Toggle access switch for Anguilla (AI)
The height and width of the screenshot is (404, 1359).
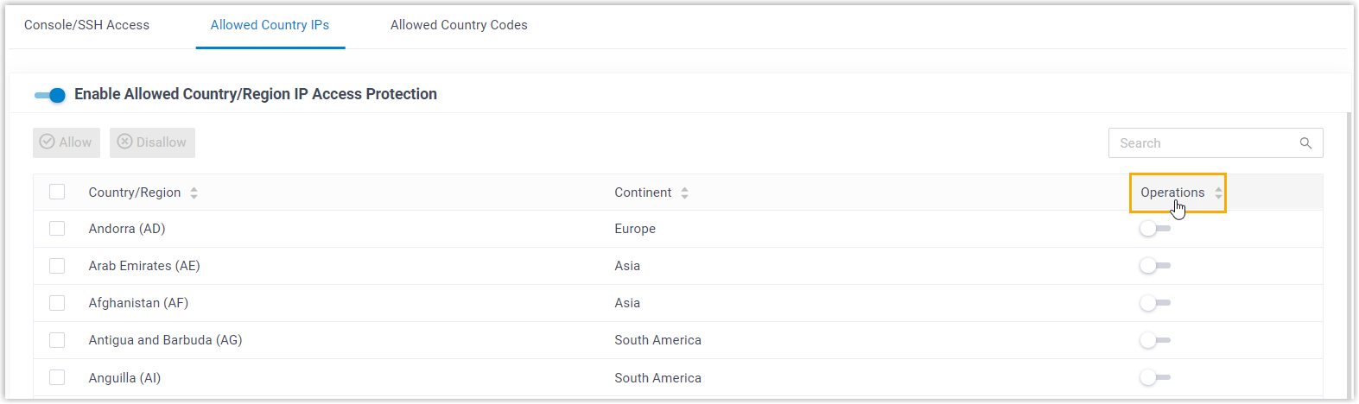pyautogui.click(x=1154, y=377)
